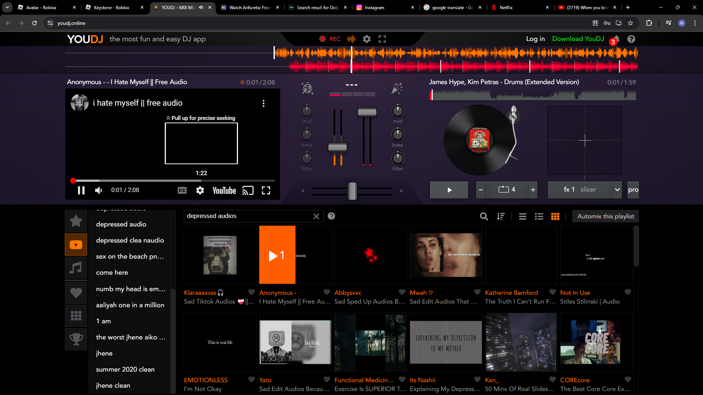Select the YouTube source sidebar tab

76,244
